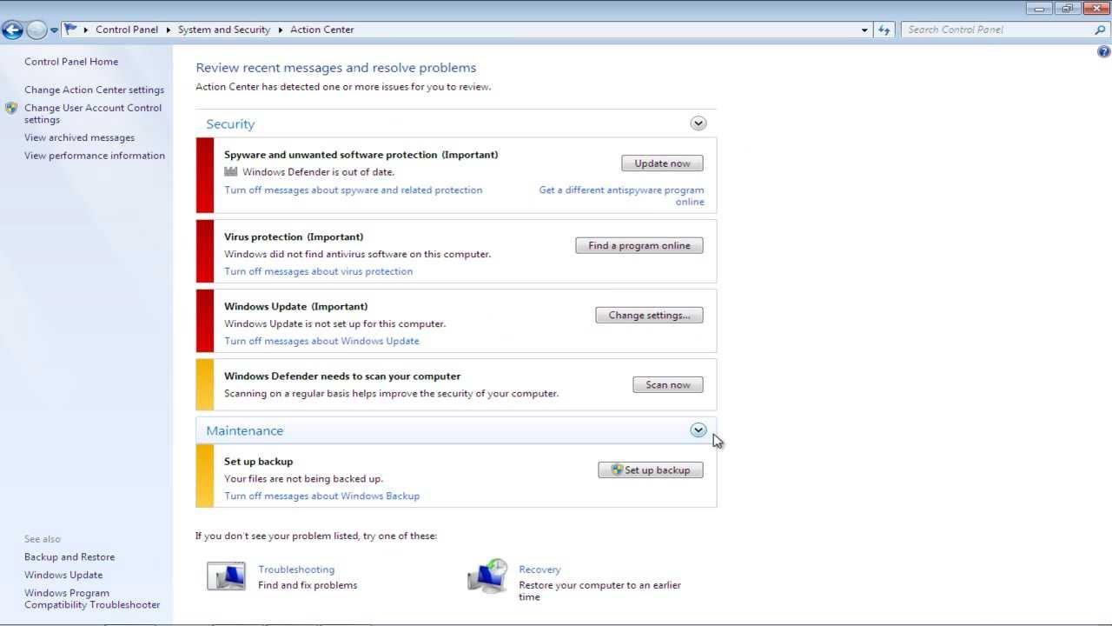Image resolution: width=1112 pixels, height=626 pixels.
Task: Navigate to System and Security breadcrumb
Action: click(223, 29)
